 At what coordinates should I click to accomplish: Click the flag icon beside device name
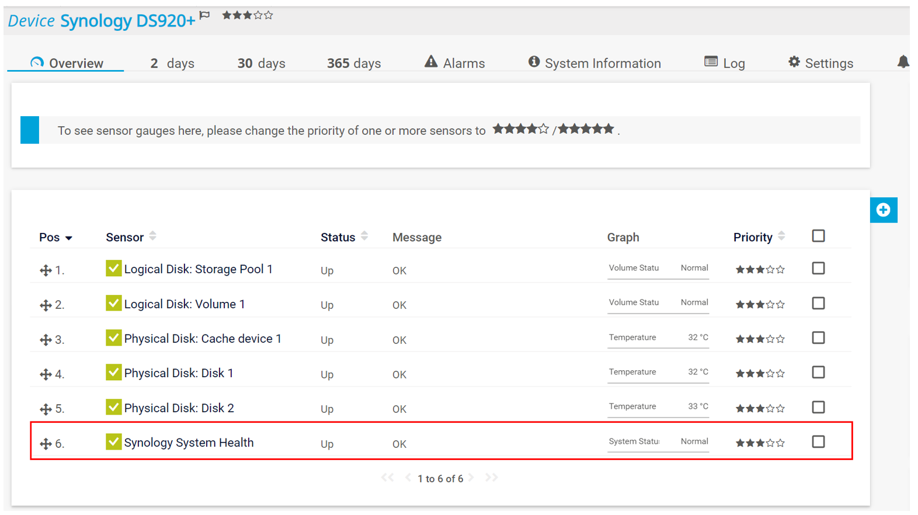pos(204,16)
